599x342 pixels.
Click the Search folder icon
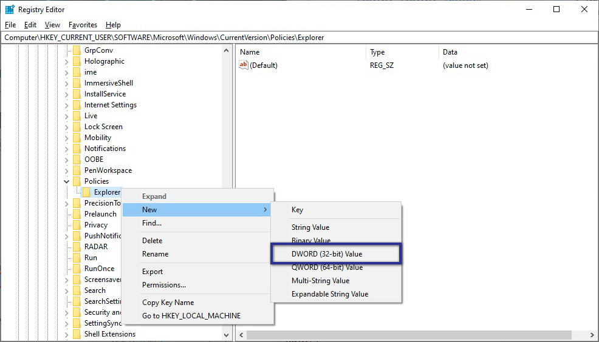(x=77, y=290)
